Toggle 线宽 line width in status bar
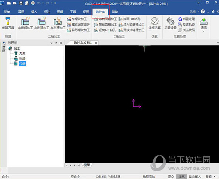 (x=182, y=177)
